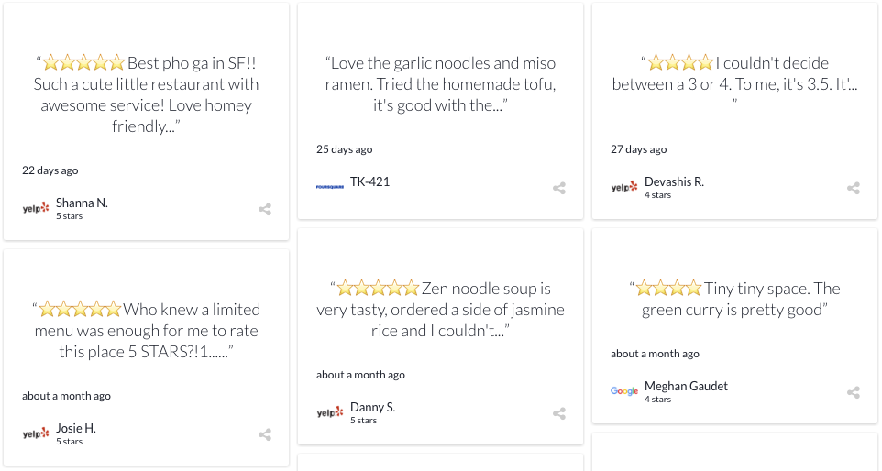Share TK-421's garlic noodles review
The height and width of the screenshot is (471, 882).
click(x=559, y=188)
